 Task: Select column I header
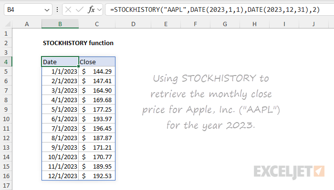[x=284, y=24]
